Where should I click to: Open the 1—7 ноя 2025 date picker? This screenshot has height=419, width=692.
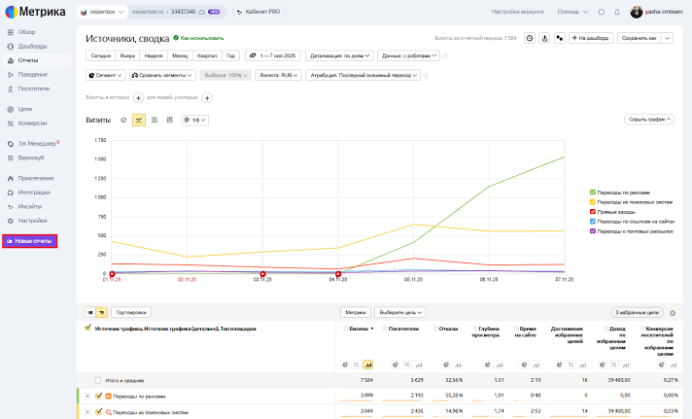(273, 55)
